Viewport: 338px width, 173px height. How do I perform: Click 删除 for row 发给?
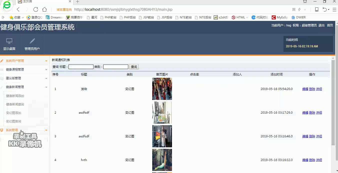point(312,89)
